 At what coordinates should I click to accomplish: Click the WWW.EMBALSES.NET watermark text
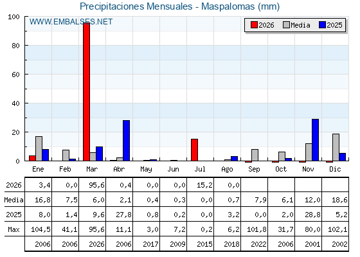click(x=71, y=22)
